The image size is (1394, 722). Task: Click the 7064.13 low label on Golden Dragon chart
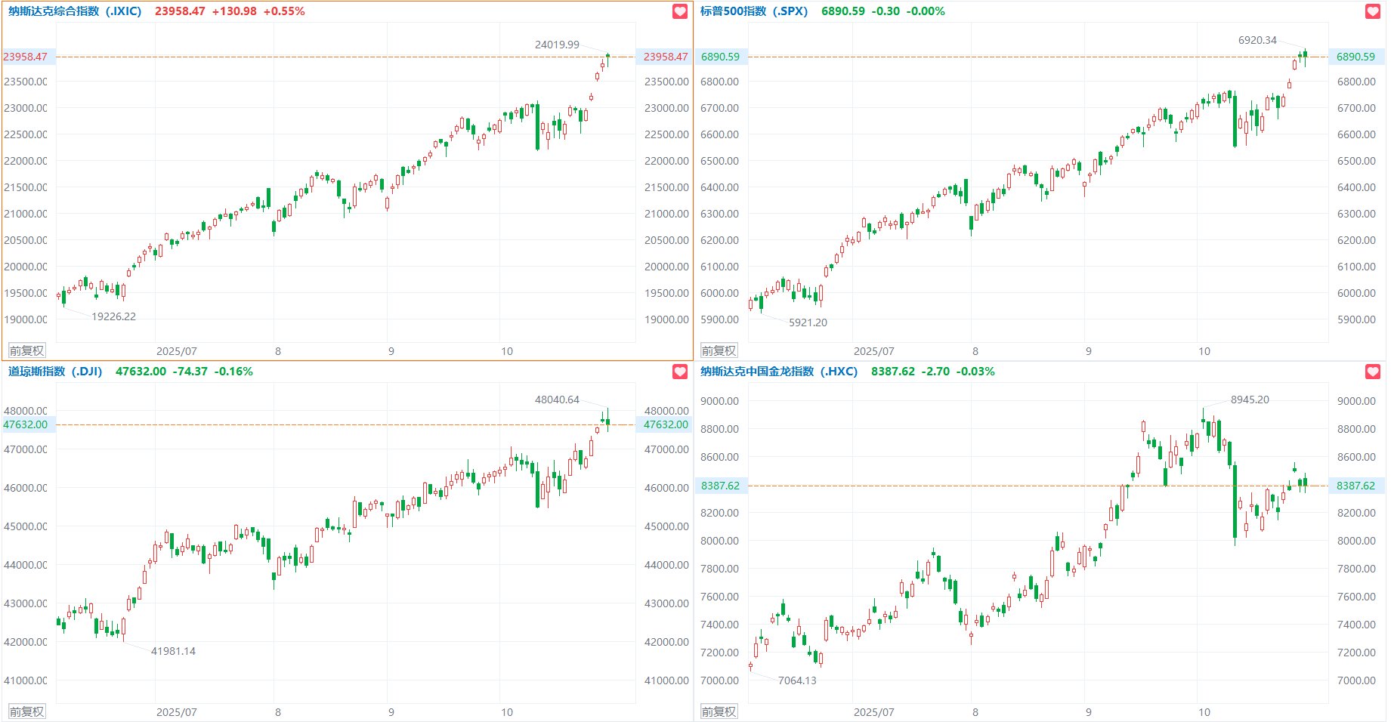(x=797, y=680)
